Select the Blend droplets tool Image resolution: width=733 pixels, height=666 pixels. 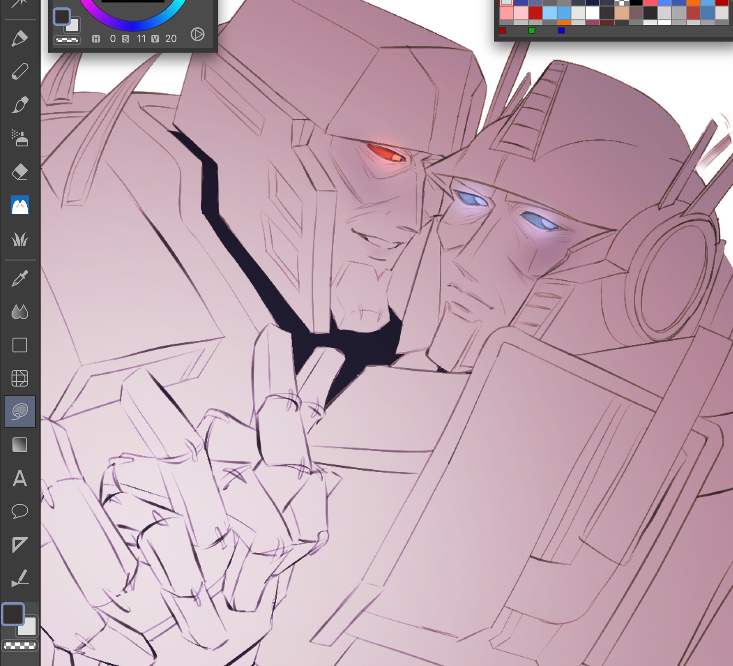tap(19, 312)
